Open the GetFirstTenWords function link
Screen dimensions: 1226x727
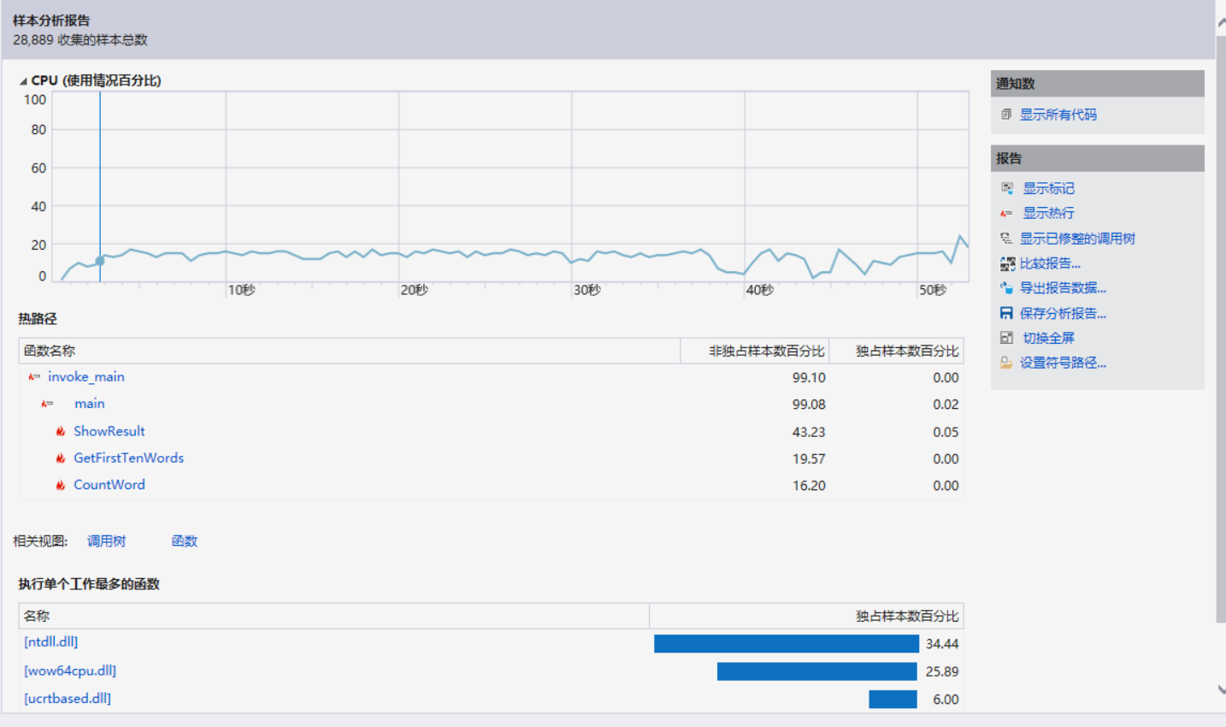click(x=128, y=458)
